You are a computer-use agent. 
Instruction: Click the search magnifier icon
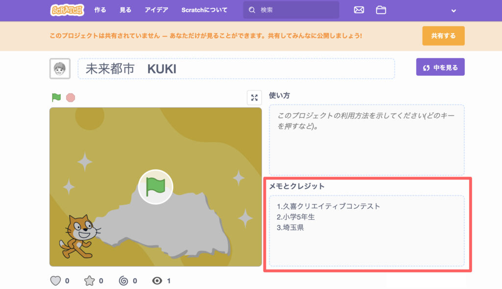[x=252, y=10]
